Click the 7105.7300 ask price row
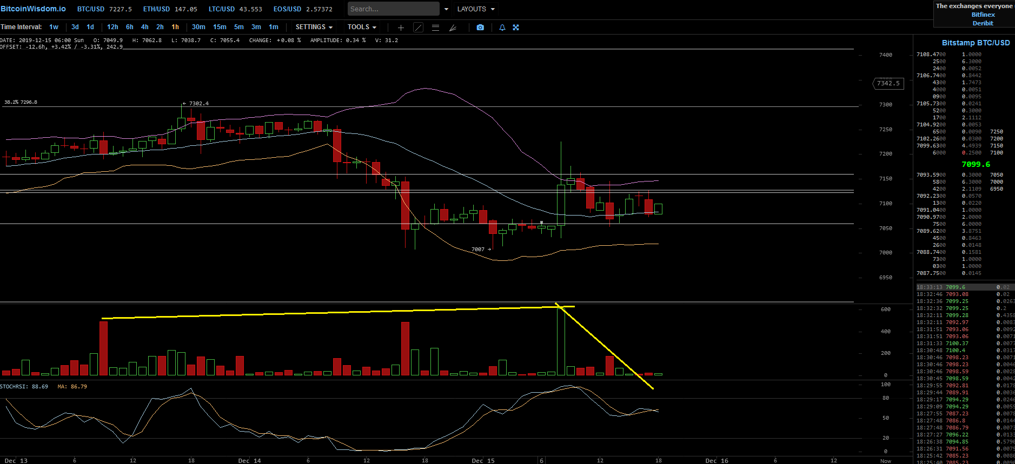Screen dimensions: 1015x464 [x=949, y=104]
